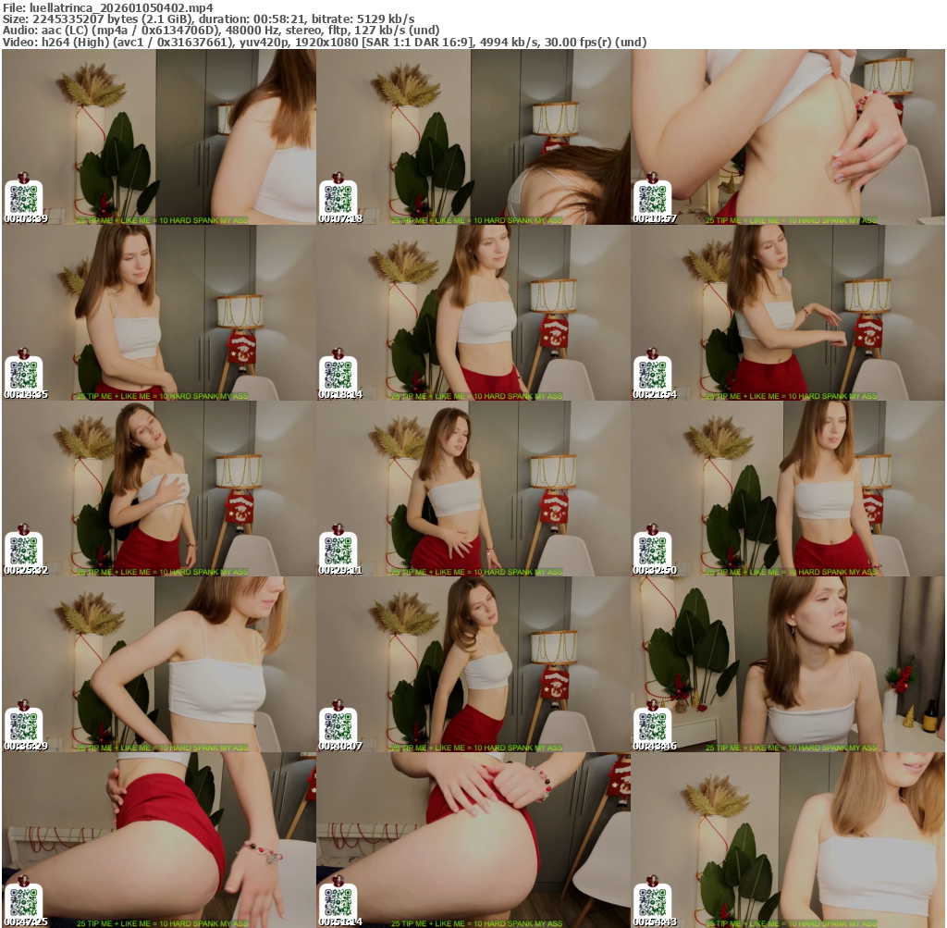Open the thumbnail at timestamp 00:54:43
This screenshot has height=928, width=947.
coord(788,840)
